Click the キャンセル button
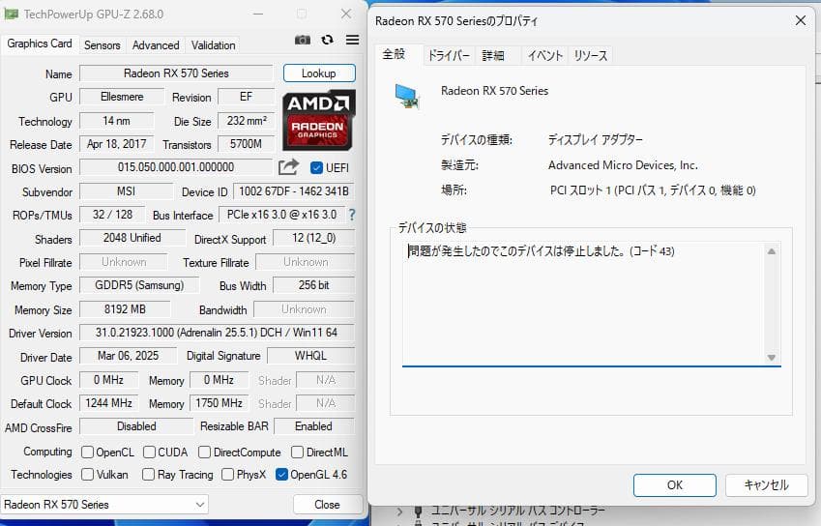The width and height of the screenshot is (821, 526). click(x=766, y=485)
